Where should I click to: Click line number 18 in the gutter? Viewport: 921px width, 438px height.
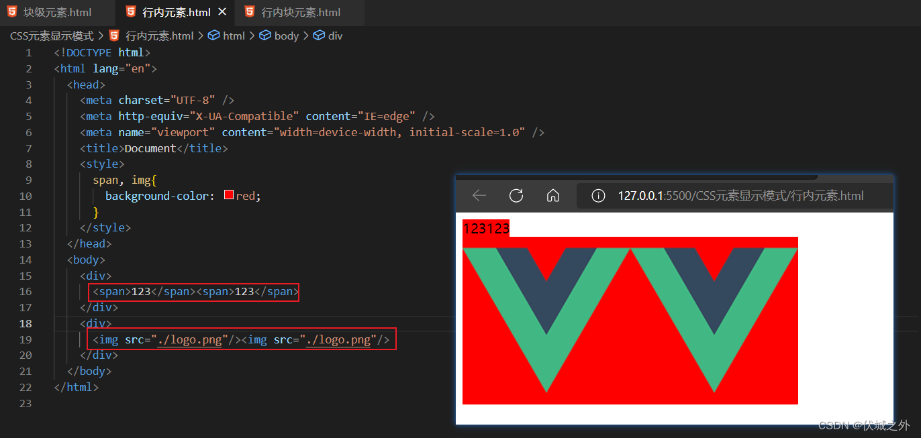coord(26,323)
